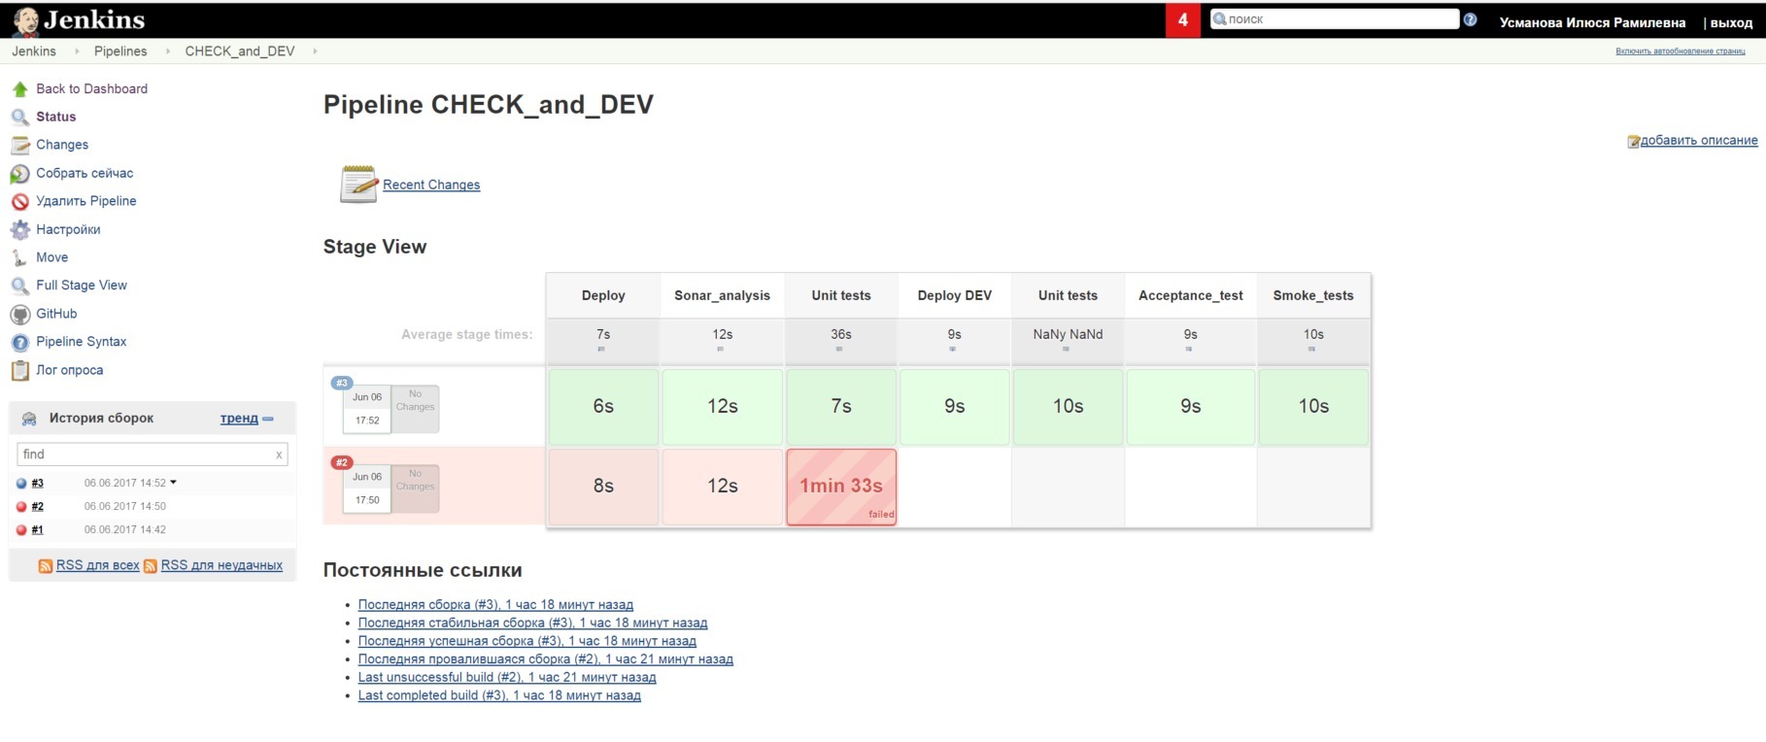
Task: Open the Последняя сборка (#3) permalink
Action: click(495, 604)
